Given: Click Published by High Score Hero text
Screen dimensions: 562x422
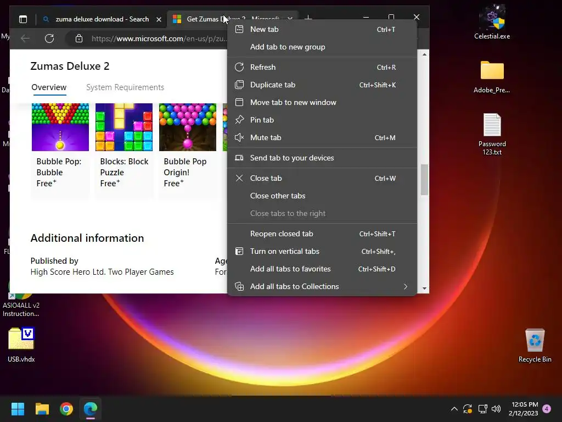Looking at the screenshot, I should tap(102, 266).
